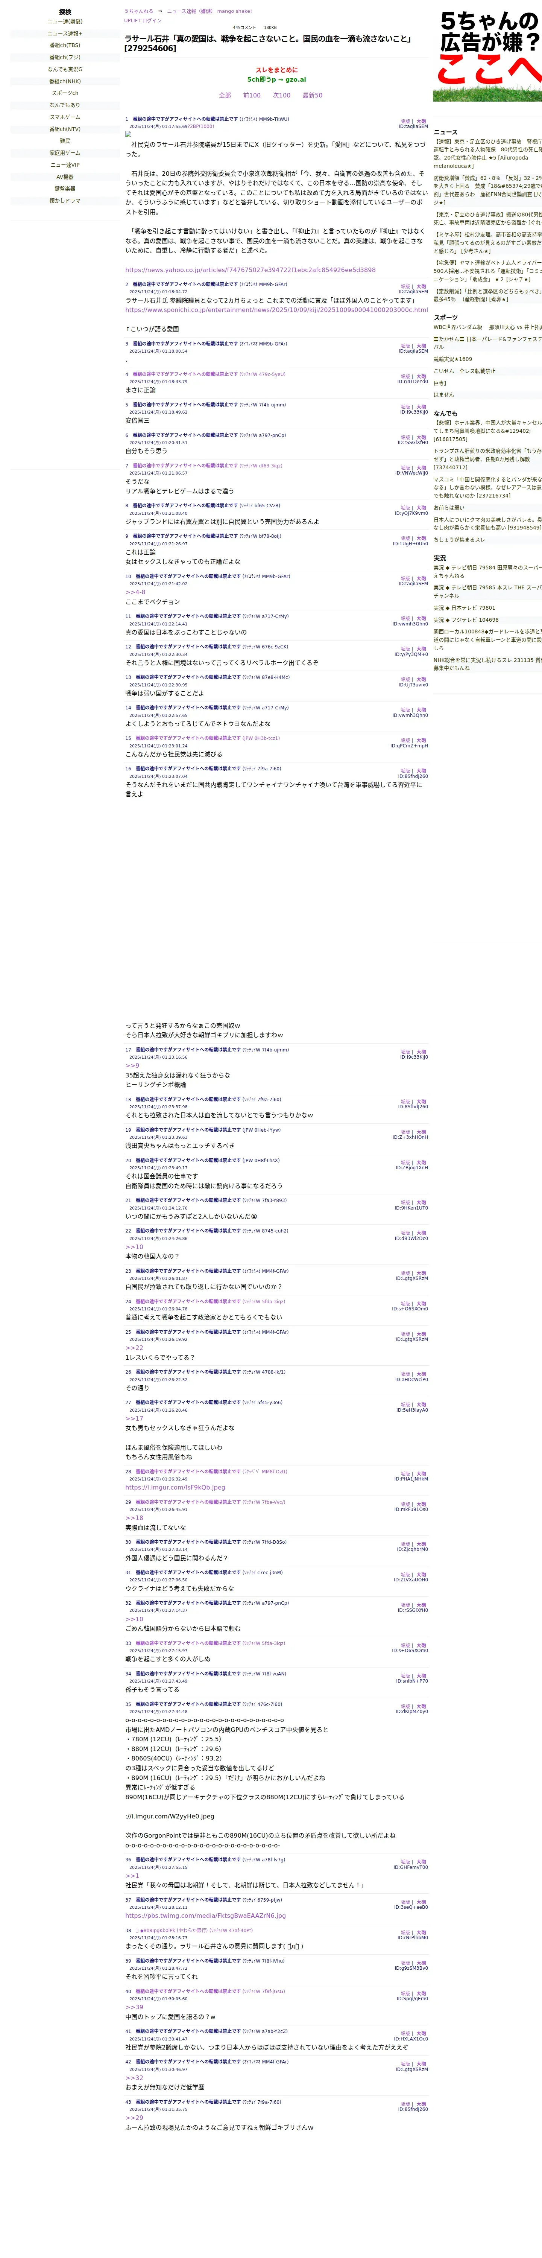The width and height of the screenshot is (542, 2258).
Task: Open 番組ch(NHK) board
Action: (65, 82)
